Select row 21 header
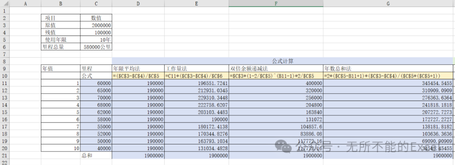This screenshot has height=165, width=455. point(4,155)
